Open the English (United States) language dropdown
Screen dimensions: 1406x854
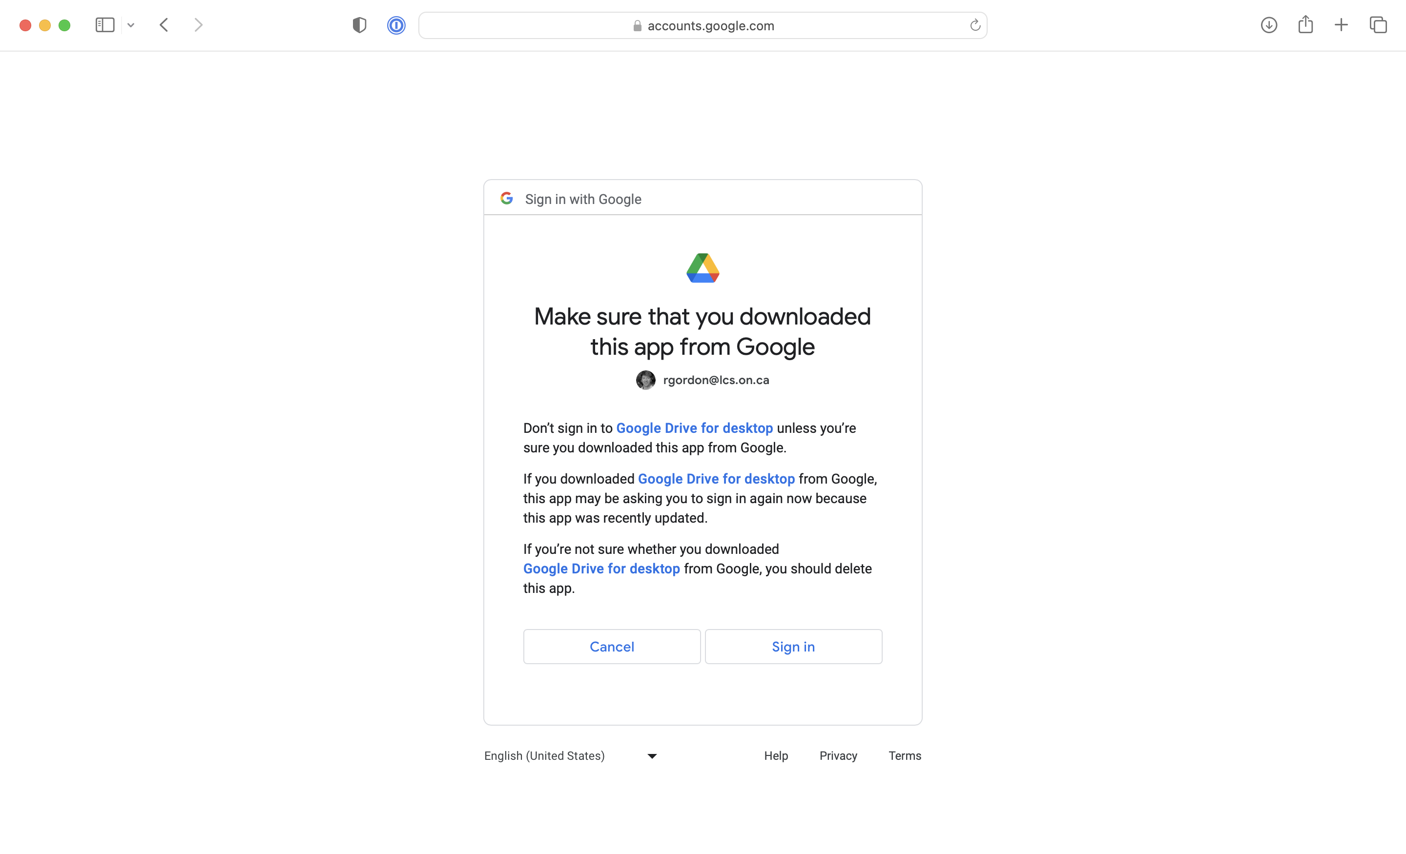point(571,756)
